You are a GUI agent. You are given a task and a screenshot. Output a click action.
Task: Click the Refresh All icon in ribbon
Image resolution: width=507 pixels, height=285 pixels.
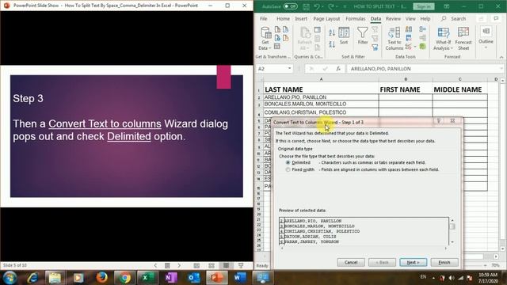(304, 39)
